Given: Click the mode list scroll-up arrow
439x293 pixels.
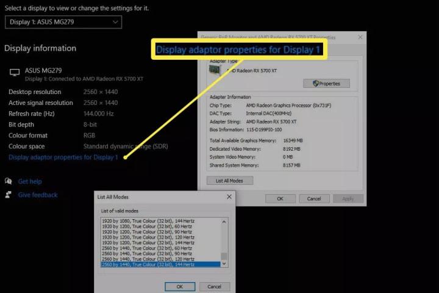Looking at the screenshot, I should [224, 222].
